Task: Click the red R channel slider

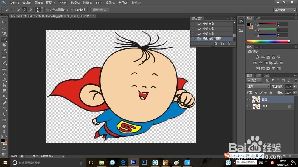Action: point(267,24)
